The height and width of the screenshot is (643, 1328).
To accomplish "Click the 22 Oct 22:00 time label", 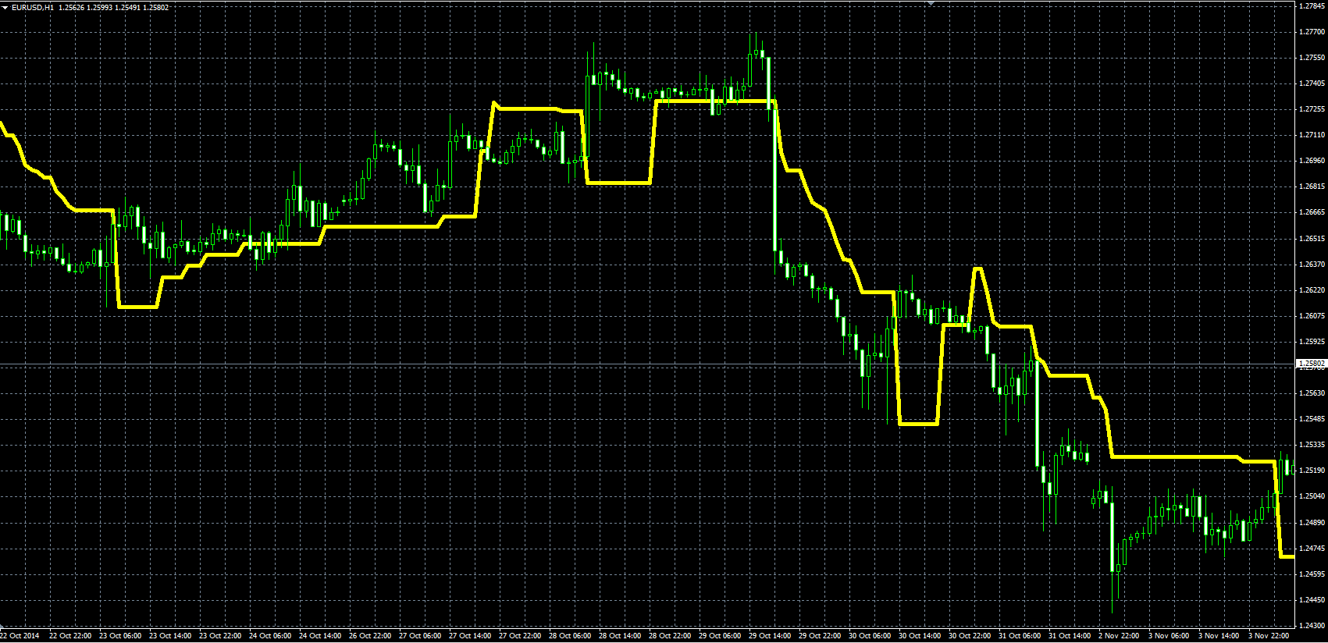I will pyautogui.click(x=70, y=636).
